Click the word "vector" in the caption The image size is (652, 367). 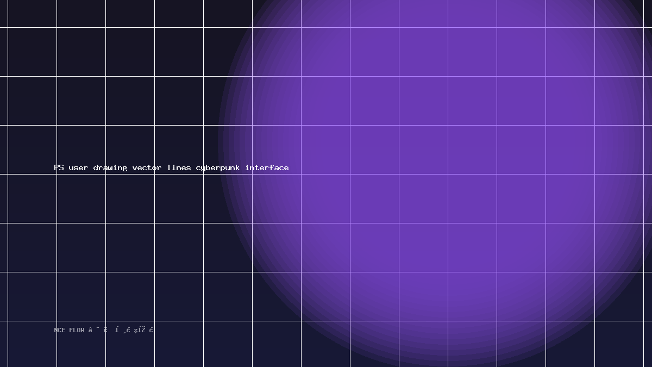147,167
